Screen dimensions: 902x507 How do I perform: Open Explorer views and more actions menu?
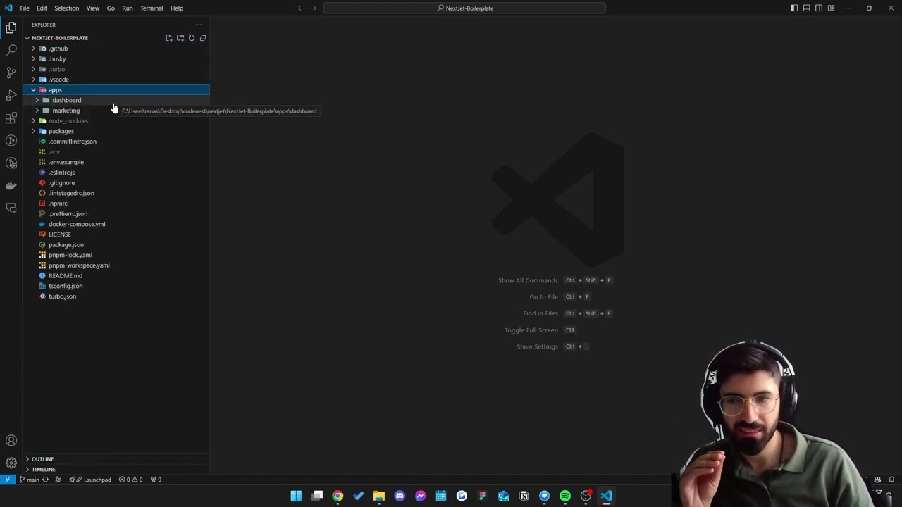[199, 25]
